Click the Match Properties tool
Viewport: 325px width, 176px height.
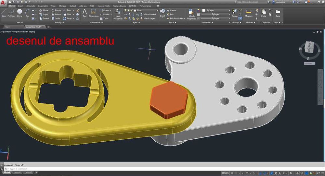(191, 15)
